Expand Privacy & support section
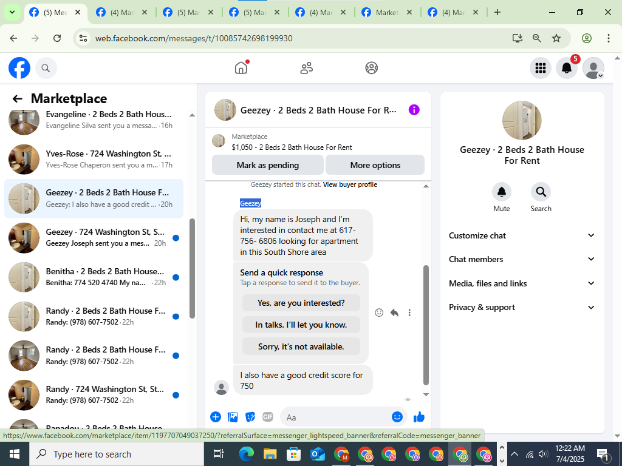 click(x=522, y=307)
